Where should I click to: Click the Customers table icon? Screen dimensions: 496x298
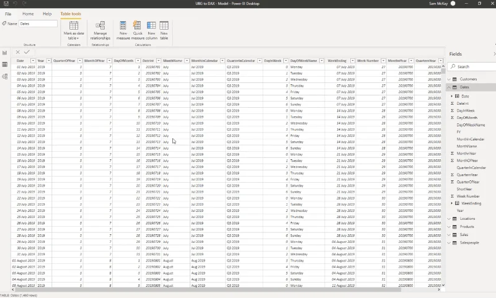[x=454, y=79]
